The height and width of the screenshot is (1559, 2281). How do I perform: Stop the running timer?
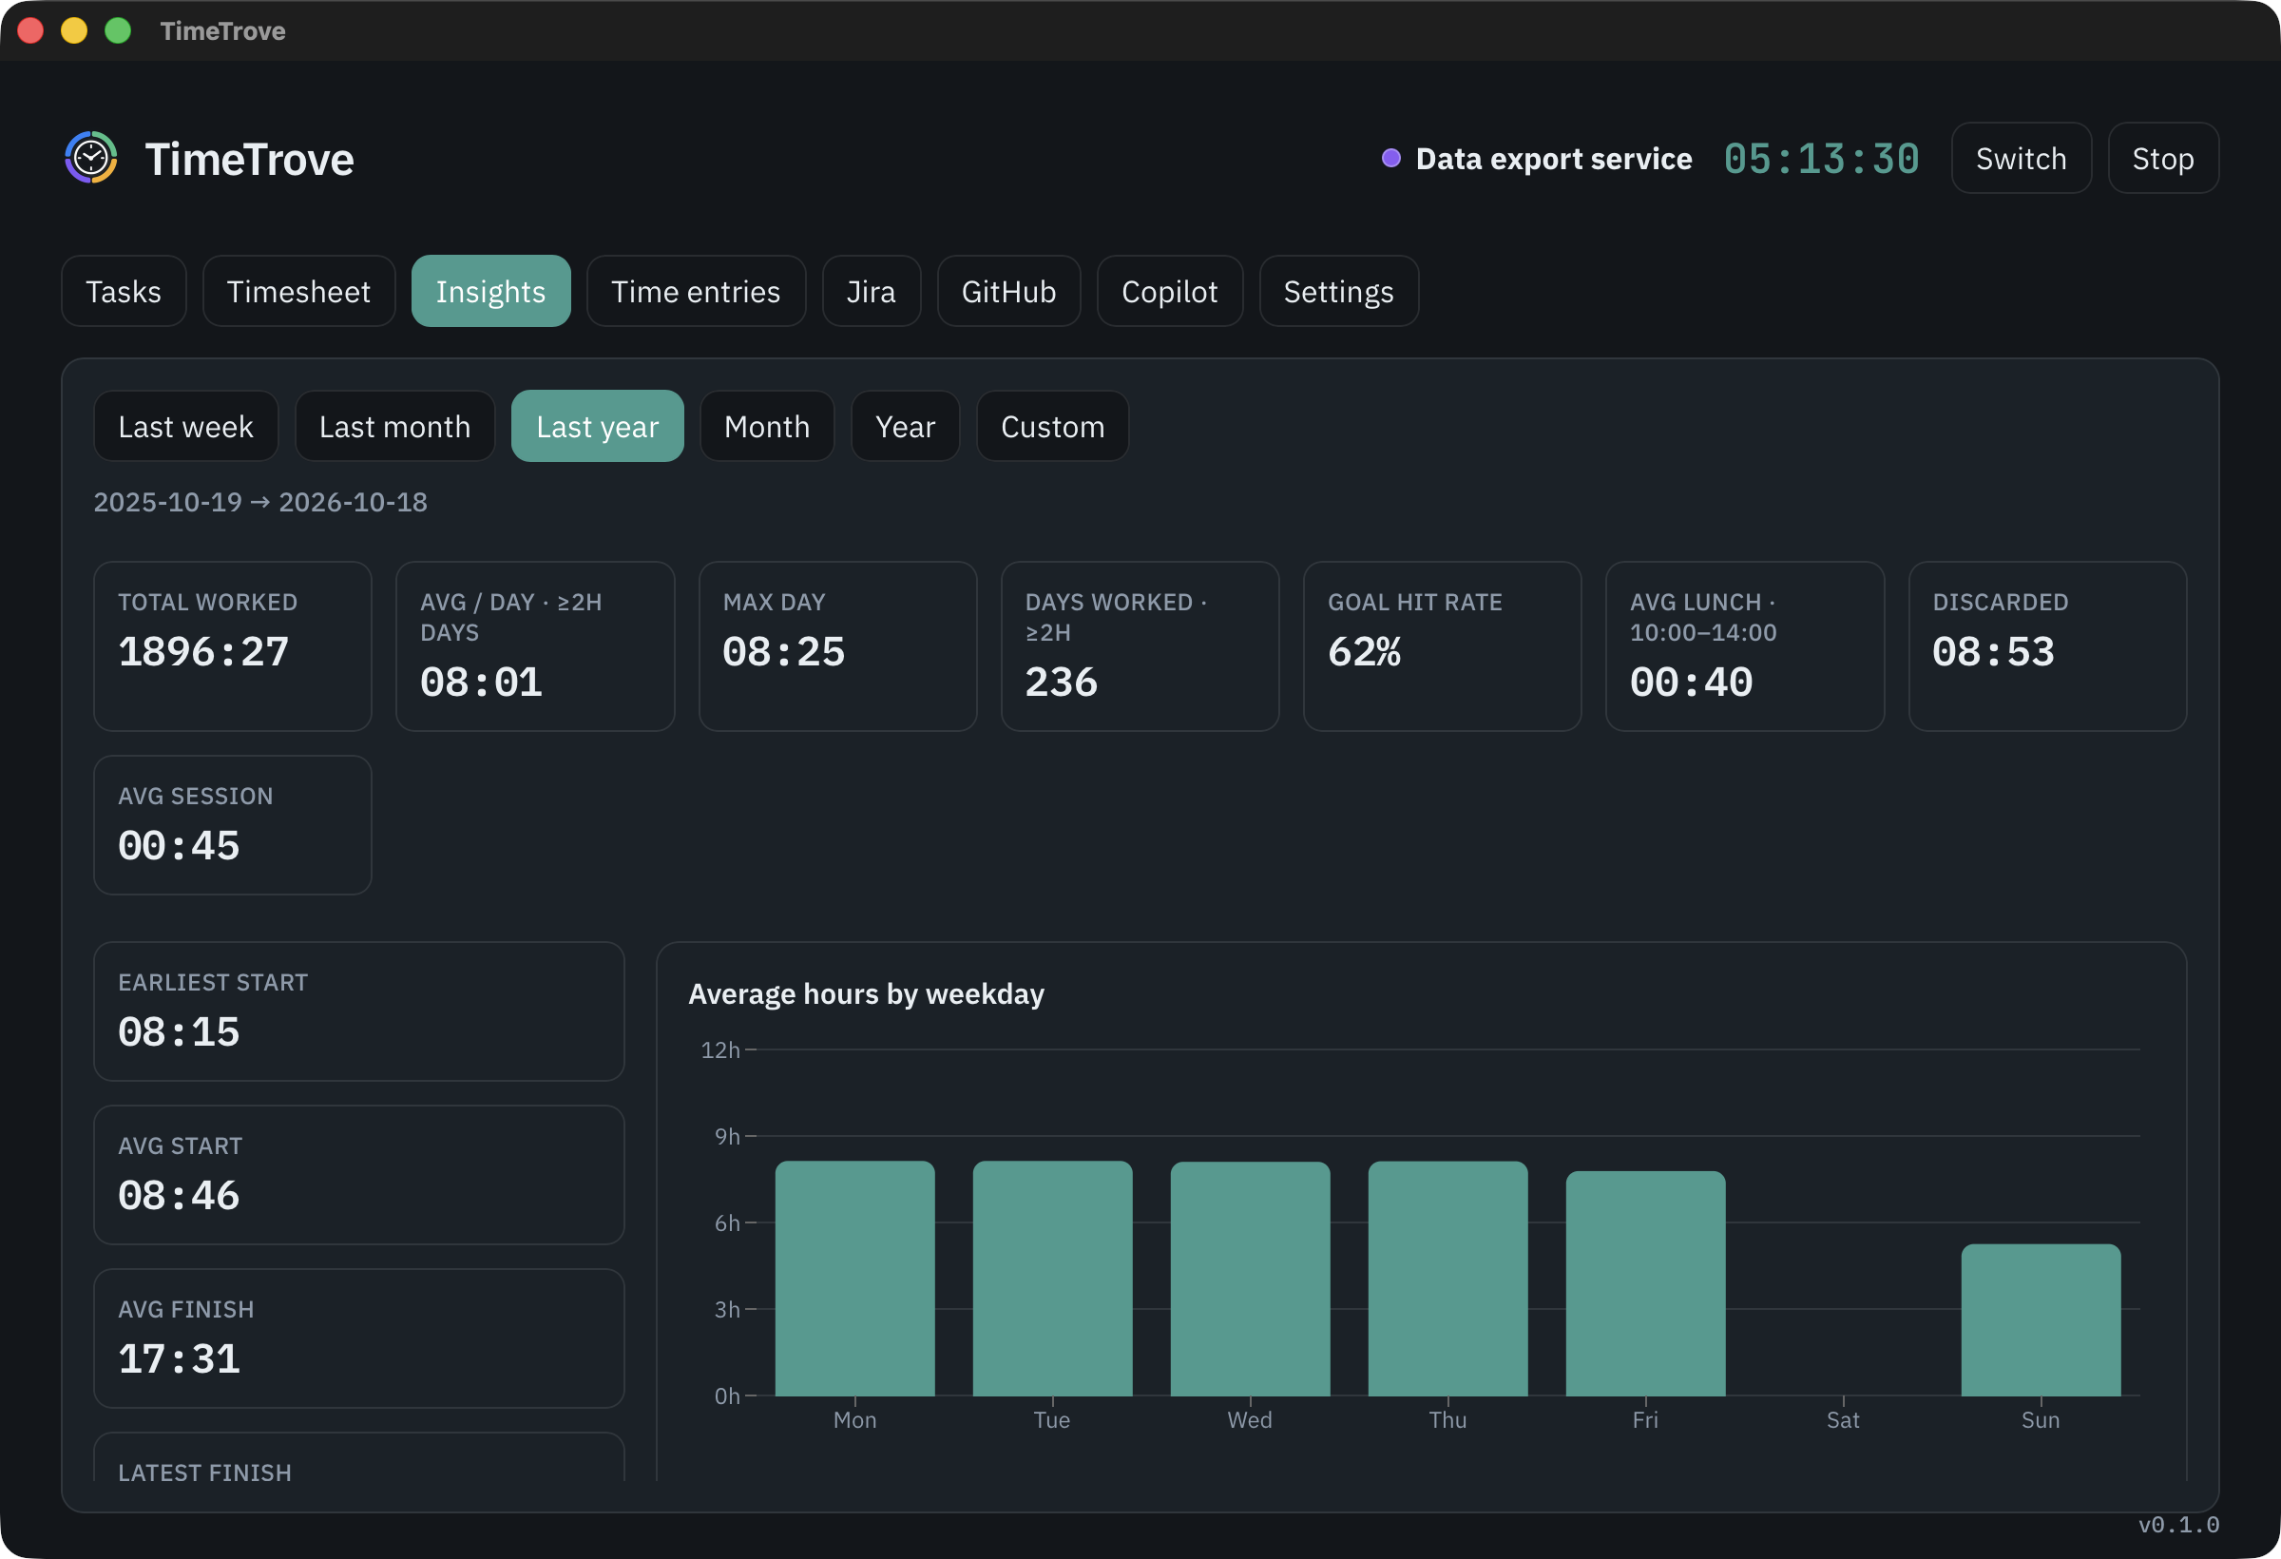tap(2163, 158)
